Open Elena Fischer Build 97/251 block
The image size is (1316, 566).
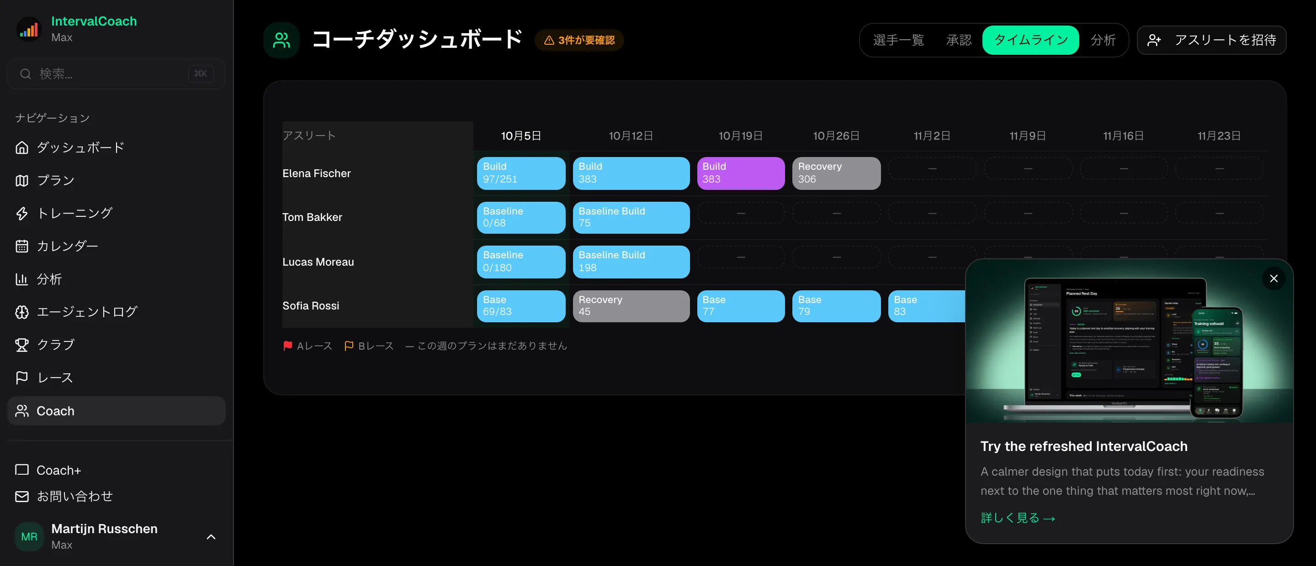(x=521, y=173)
